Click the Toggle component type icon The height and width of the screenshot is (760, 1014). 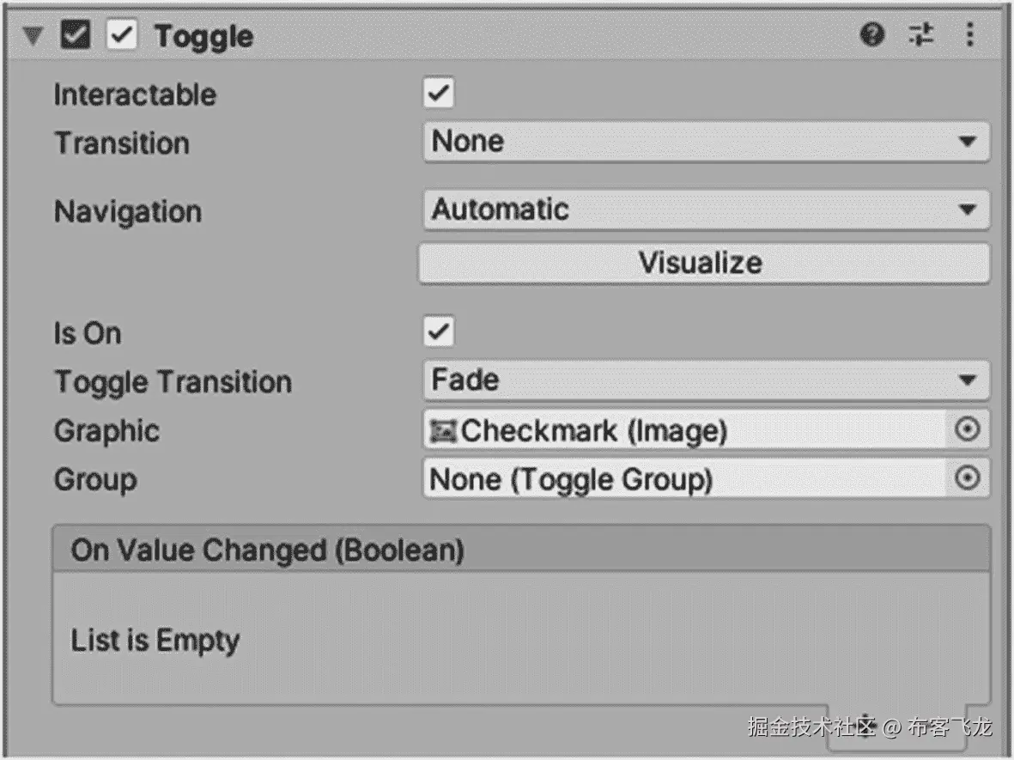point(75,34)
